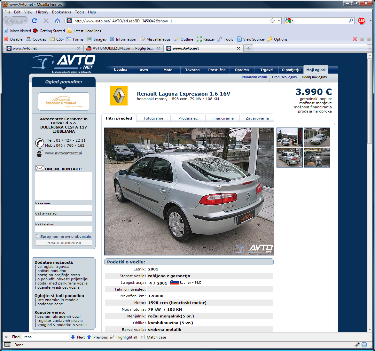Screen dimensions: 375x351
Task: Open the Outline developer toolbar menu
Action: [184, 39]
